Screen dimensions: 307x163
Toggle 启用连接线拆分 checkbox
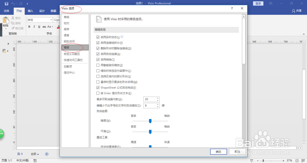[98, 43]
